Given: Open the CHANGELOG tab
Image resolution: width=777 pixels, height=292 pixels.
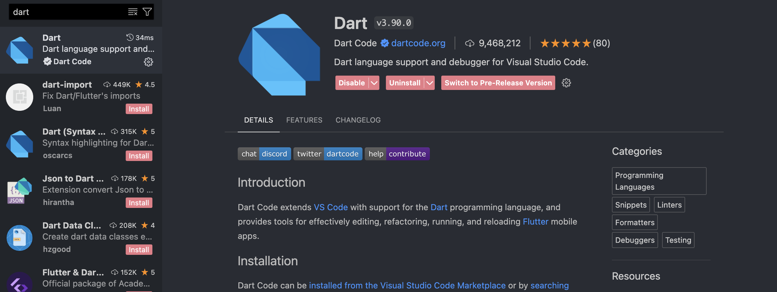Looking at the screenshot, I should pos(358,120).
